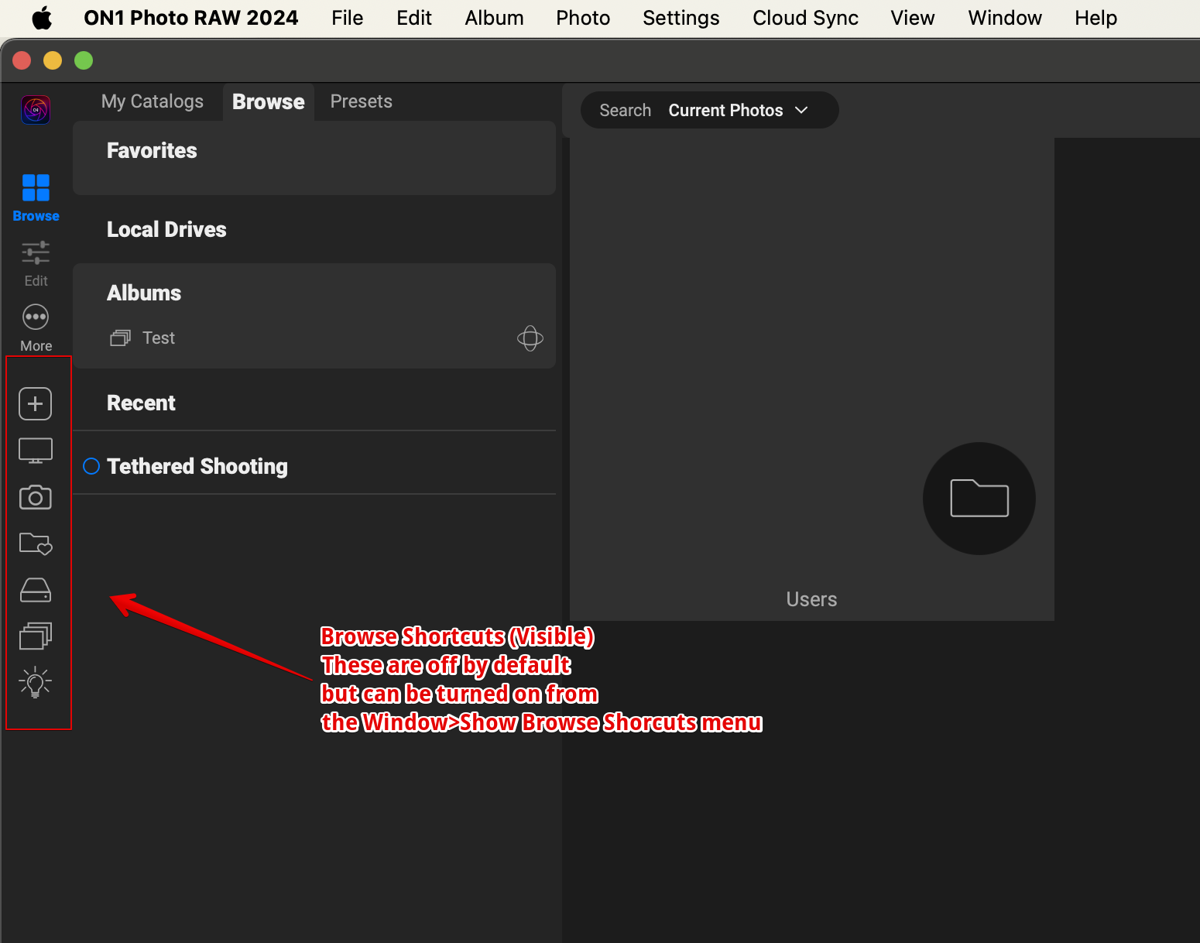Click the albums stack shortcut icon

click(36, 636)
